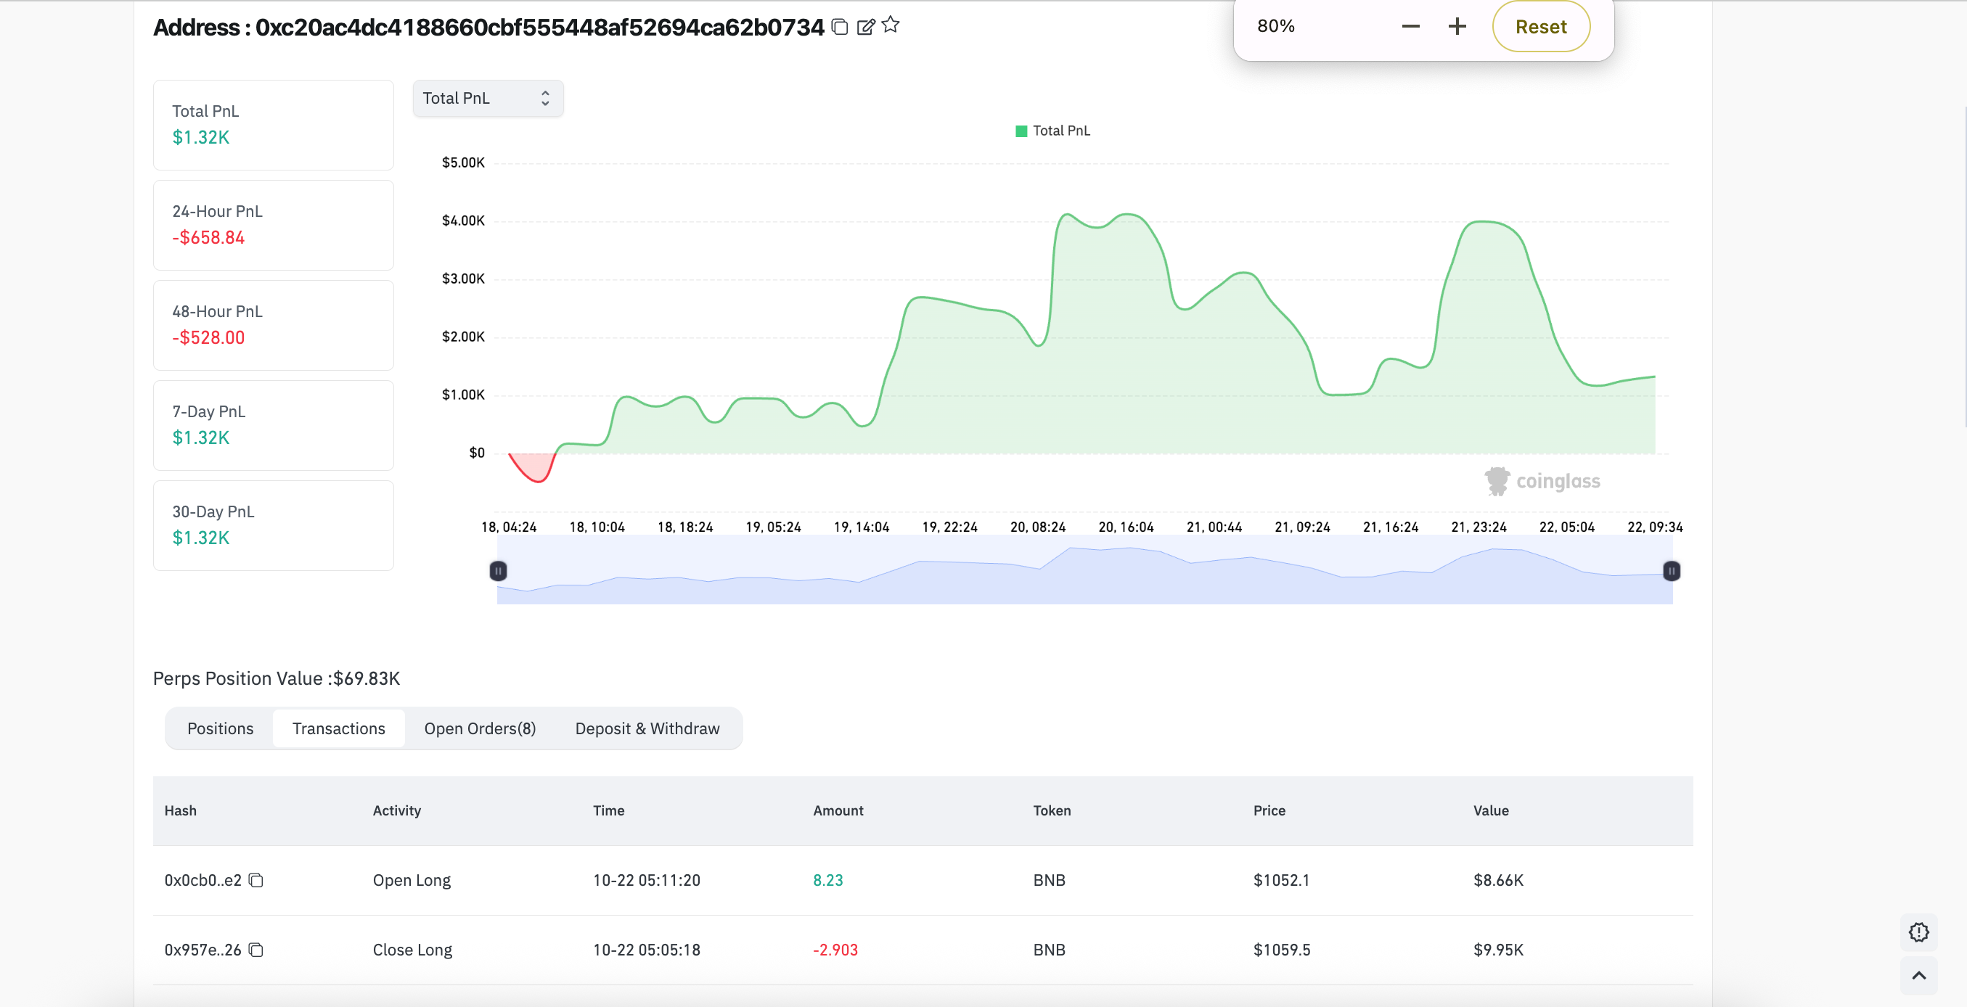Star this address as favorite
The width and height of the screenshot is (1967, 1007).
(x=891, y=25)
